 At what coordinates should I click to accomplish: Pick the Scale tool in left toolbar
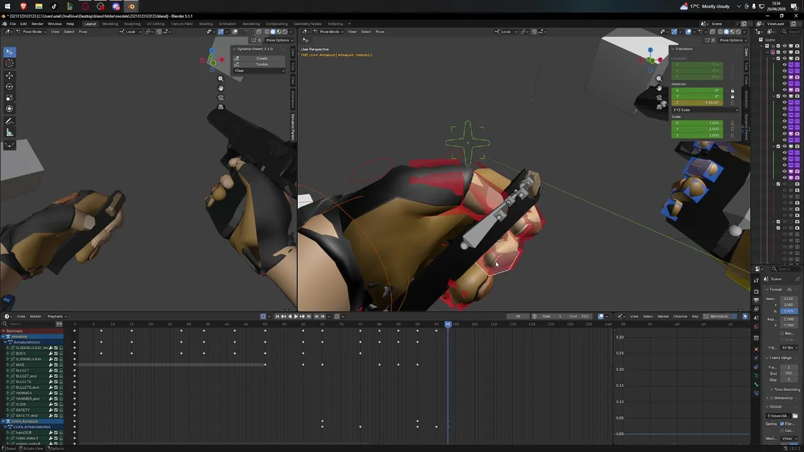9,98
